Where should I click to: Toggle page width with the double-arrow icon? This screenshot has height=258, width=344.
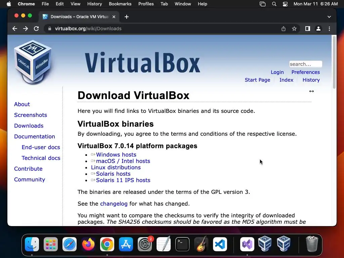pyautogui.click(x=311, y=91)
